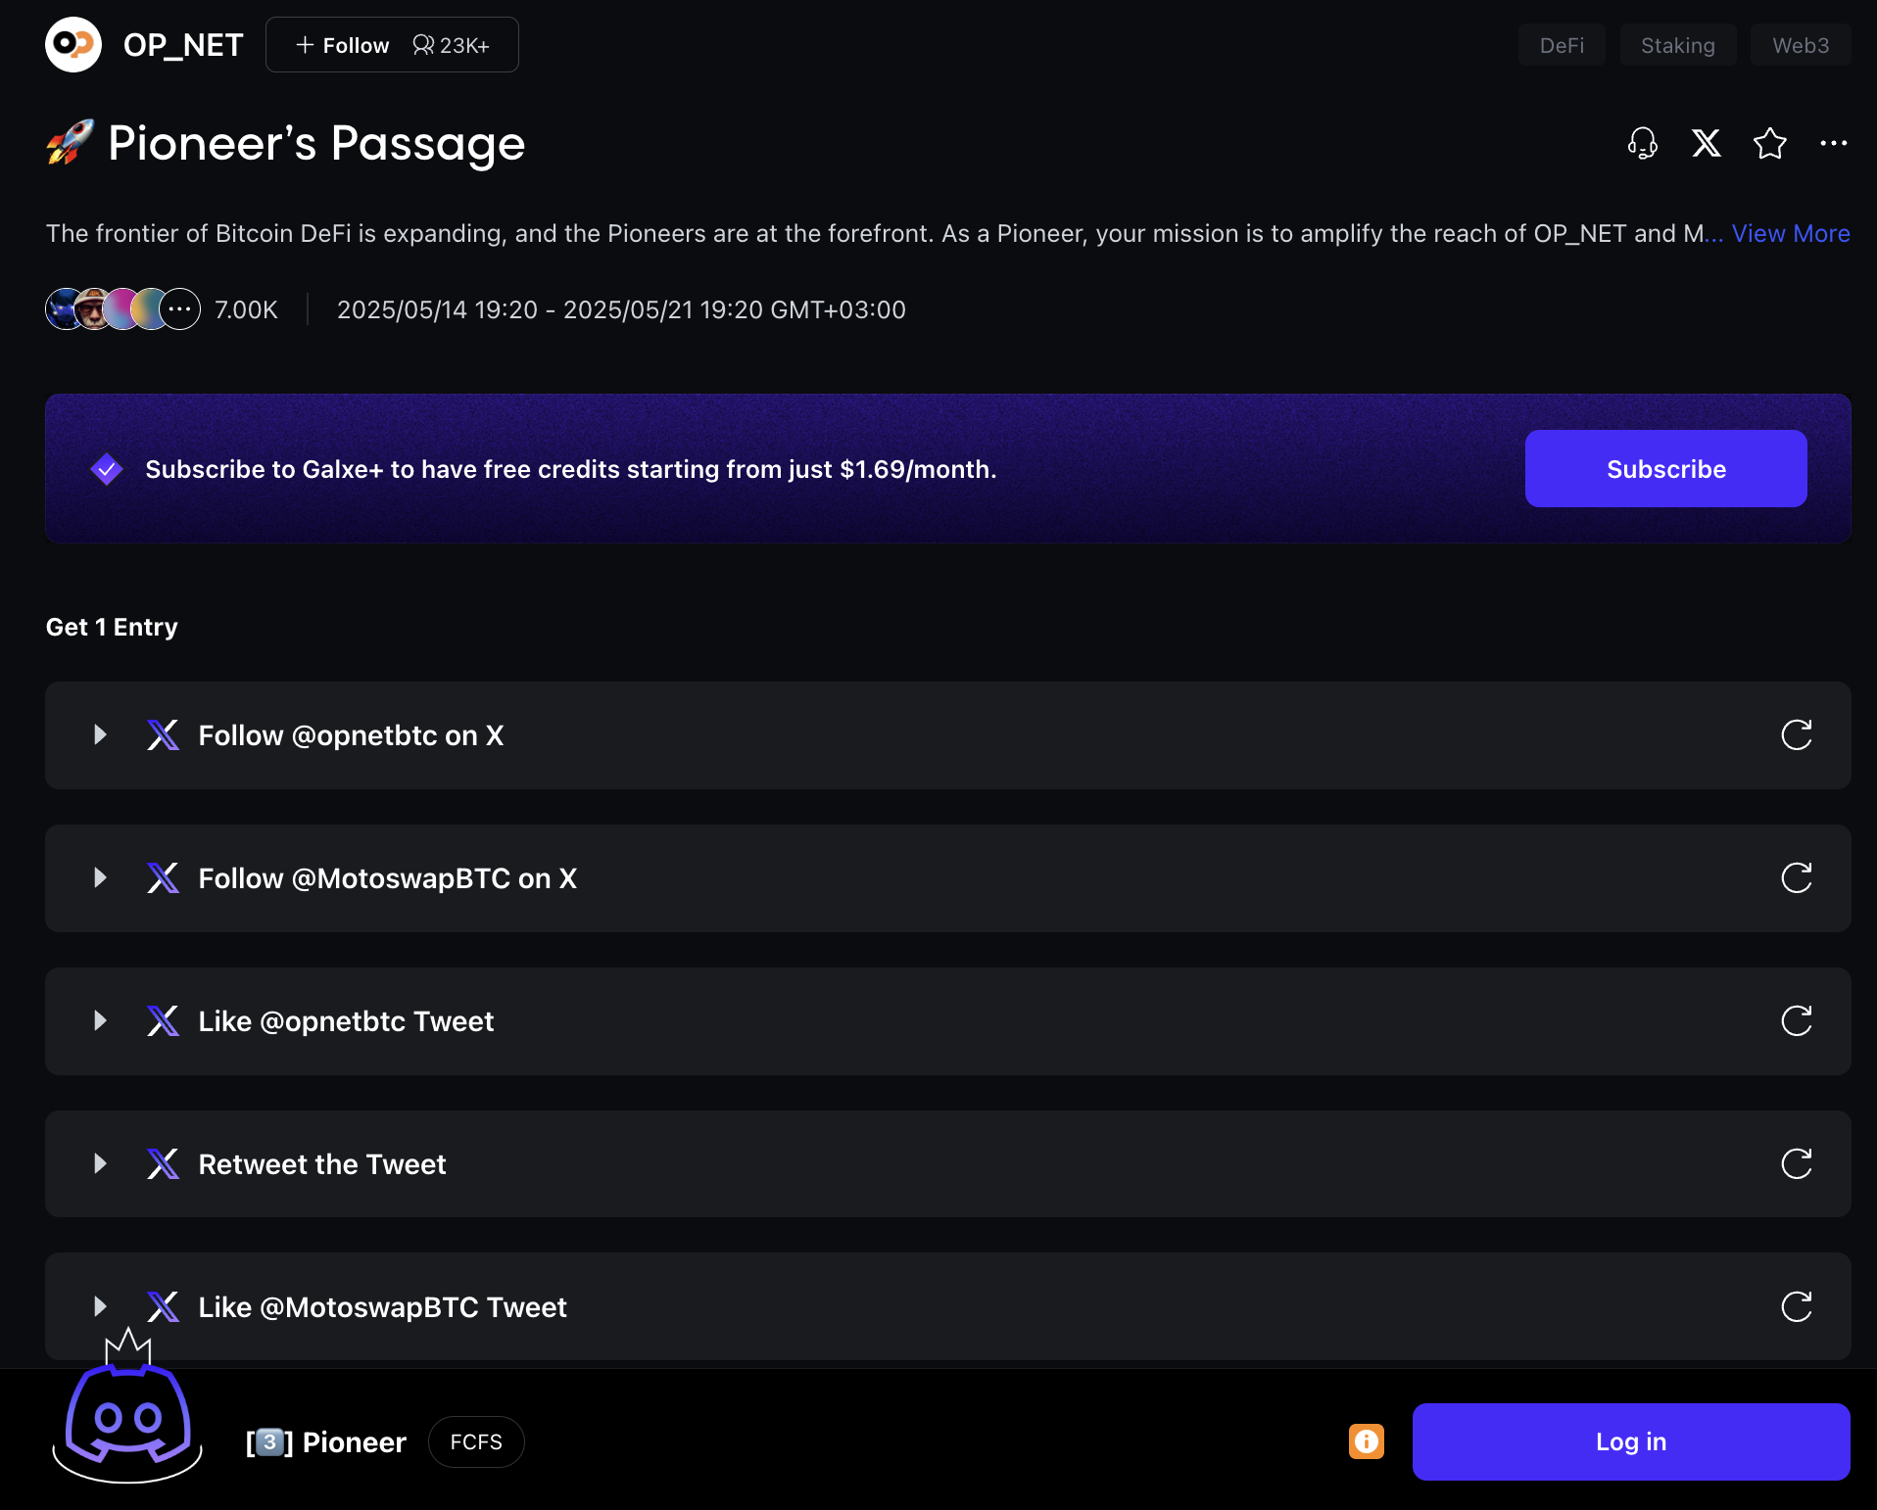Viewport: 1877px width, 1510px height.
Task: Click View More in the description
Action: point(1790,234)
